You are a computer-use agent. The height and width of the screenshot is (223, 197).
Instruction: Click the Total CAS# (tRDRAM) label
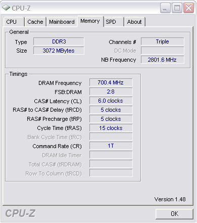tap(55, 164)
